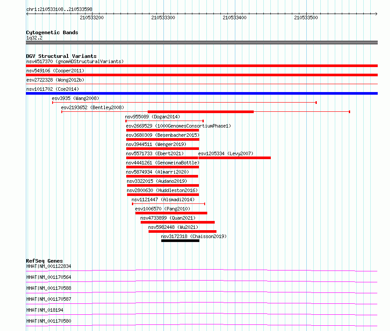This screenshot has width=390, height=331.
Task: Click the red bar of esv2669529
Action: (163, 130)
